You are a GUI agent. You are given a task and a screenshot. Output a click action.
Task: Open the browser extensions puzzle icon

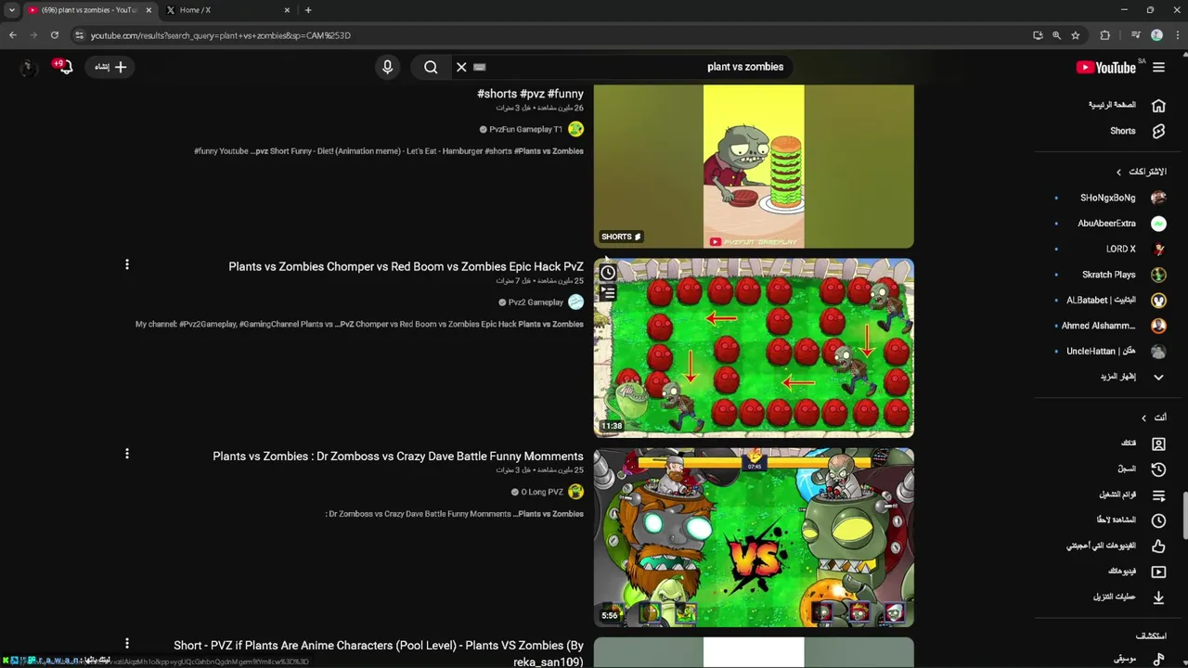click(1104, 35)
